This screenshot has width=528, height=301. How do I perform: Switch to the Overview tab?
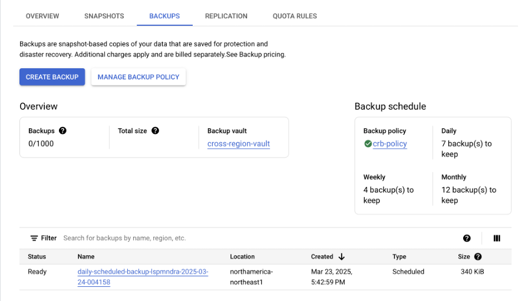(42, 16)
